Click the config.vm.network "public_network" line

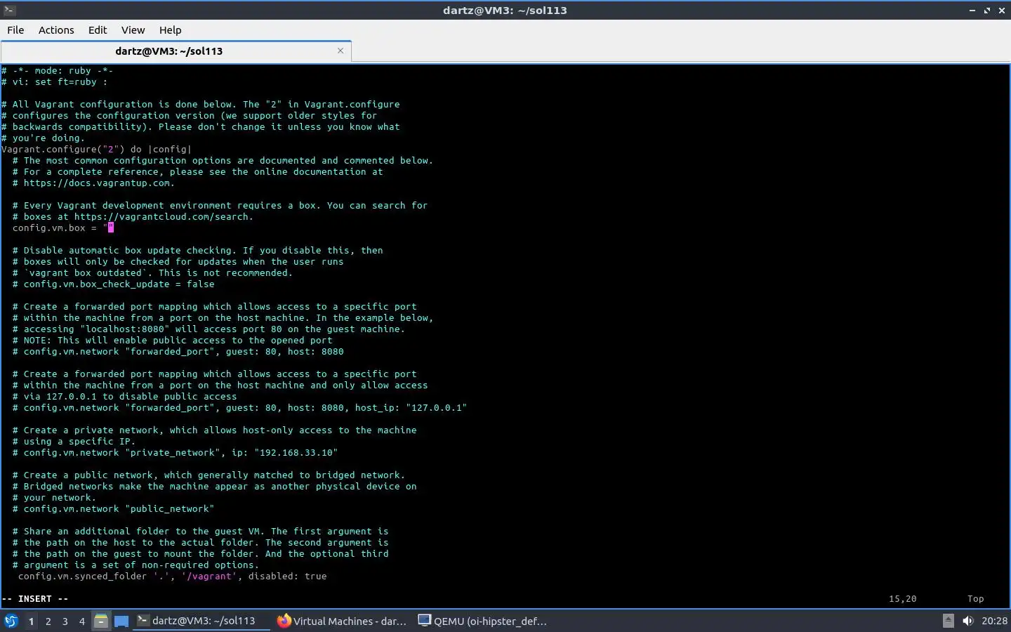coord(113,508)
